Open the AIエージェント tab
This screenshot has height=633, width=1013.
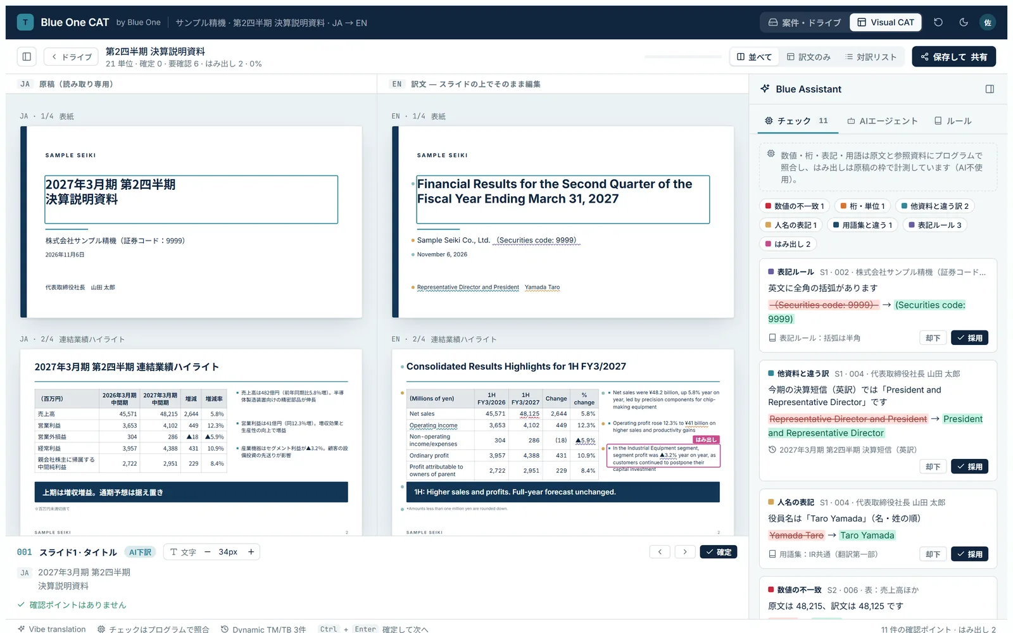[883, 120]
